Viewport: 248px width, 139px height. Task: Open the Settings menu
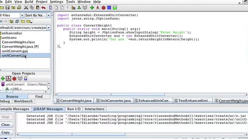[x=57, y=2]
